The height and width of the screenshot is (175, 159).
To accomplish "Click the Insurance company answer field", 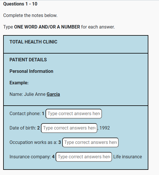I will click(x=84, y=157).
